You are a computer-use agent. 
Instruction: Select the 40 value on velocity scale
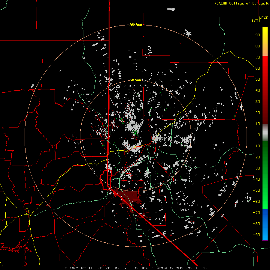258,90
